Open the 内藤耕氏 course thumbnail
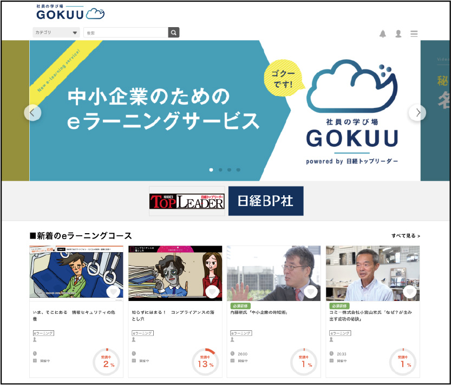Viewport: 451px width, 385px height. click(273, 273)
